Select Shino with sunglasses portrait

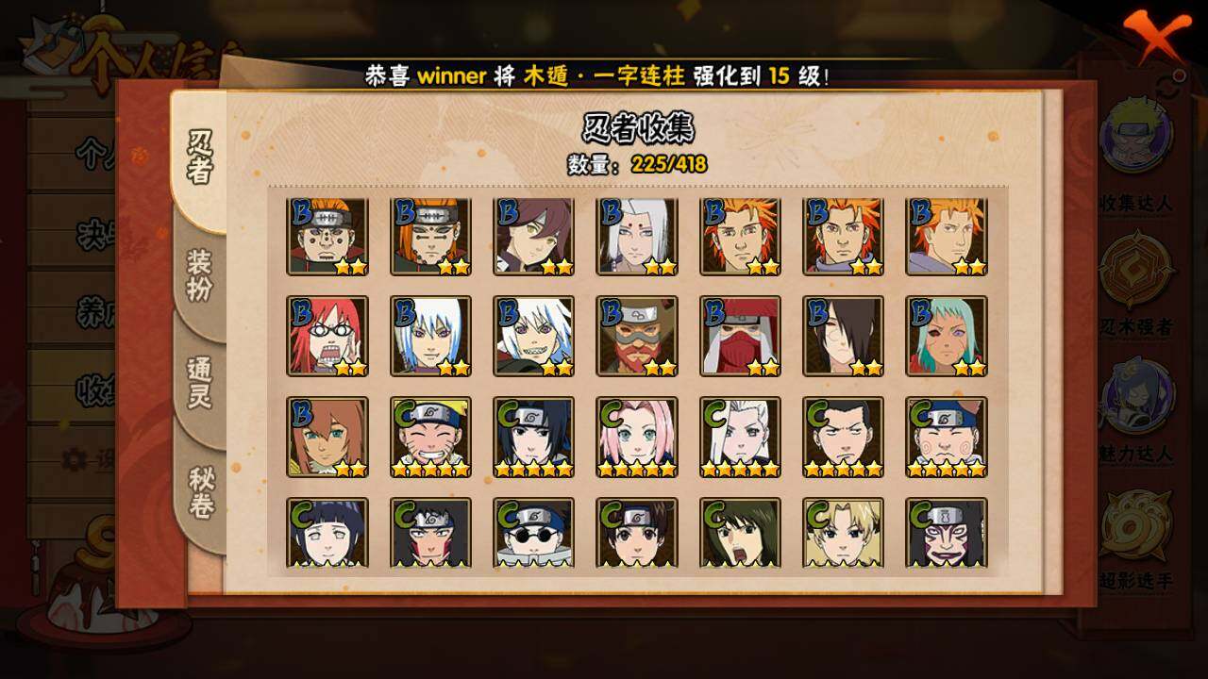533,534
